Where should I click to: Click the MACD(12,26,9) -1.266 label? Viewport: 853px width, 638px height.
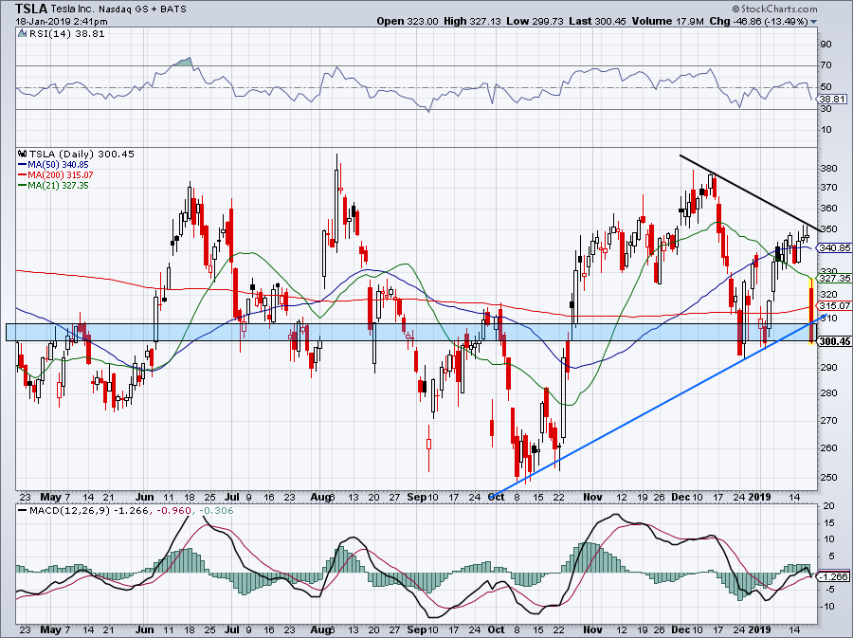(x=89, y=511)
